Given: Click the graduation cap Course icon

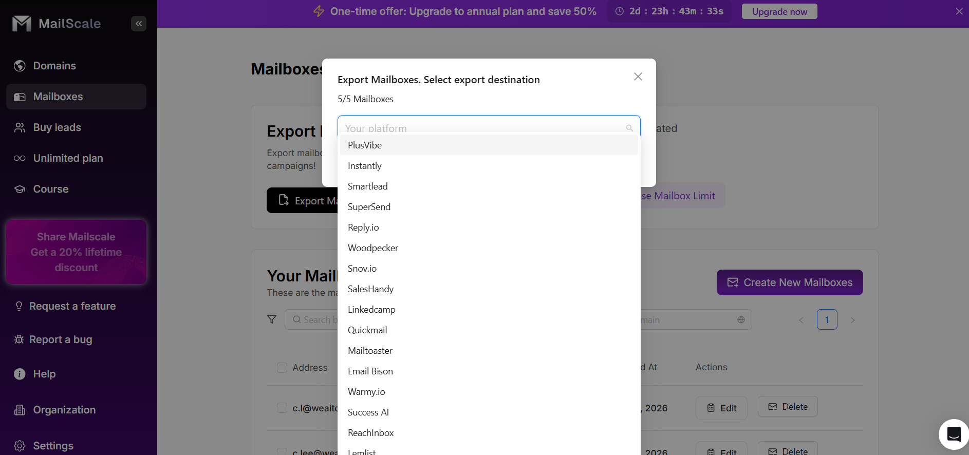Looking at the screenshot, I should (20, 189).
